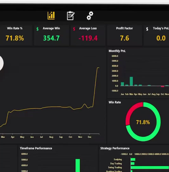Click the white dollar Today's PnL icon
Screen dimensions: 169x172
[147, 29]
